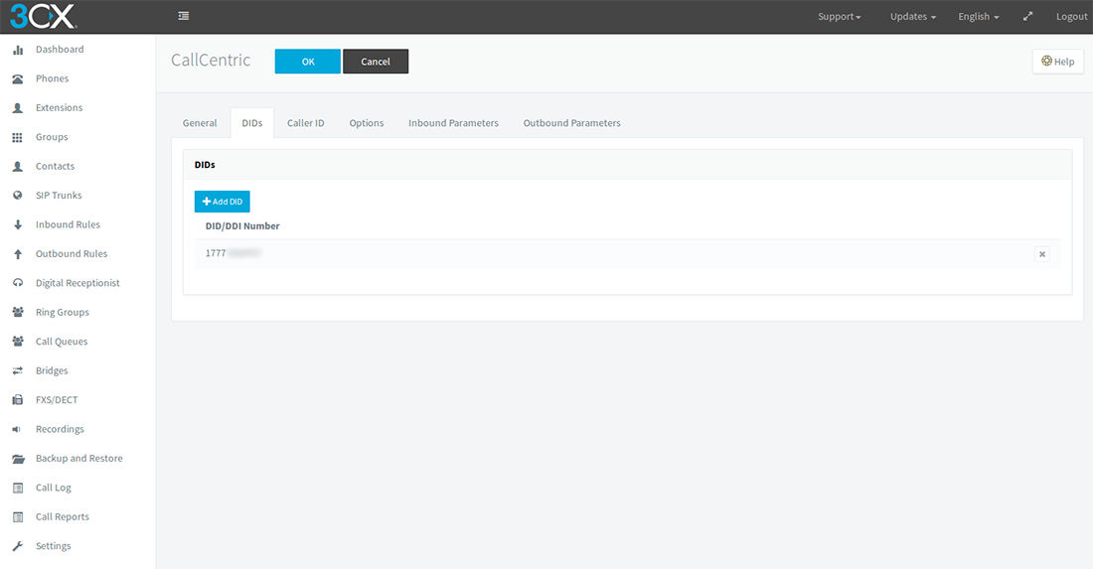Click the Dashboard bar chart icon
The height and width of the screenshot is (569, 1093).
click(x=17, y=50)
